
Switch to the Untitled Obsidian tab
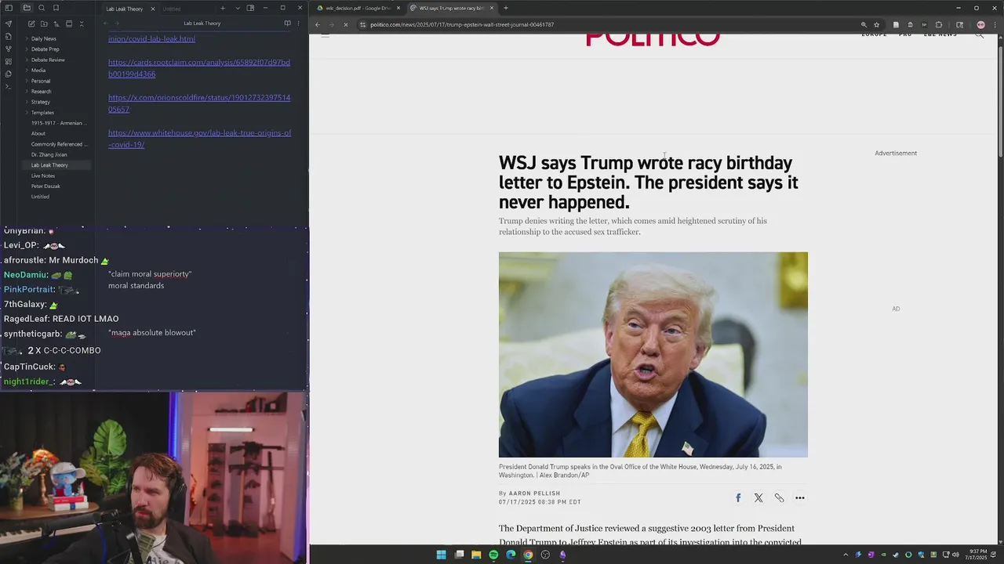pos(171,9)
